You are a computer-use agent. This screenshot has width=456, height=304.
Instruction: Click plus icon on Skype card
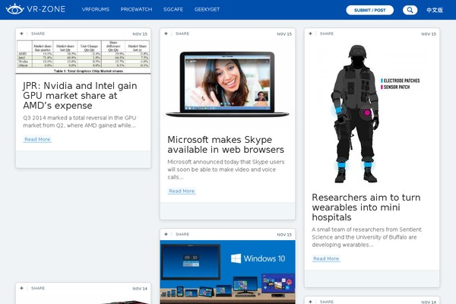[166, 33]
